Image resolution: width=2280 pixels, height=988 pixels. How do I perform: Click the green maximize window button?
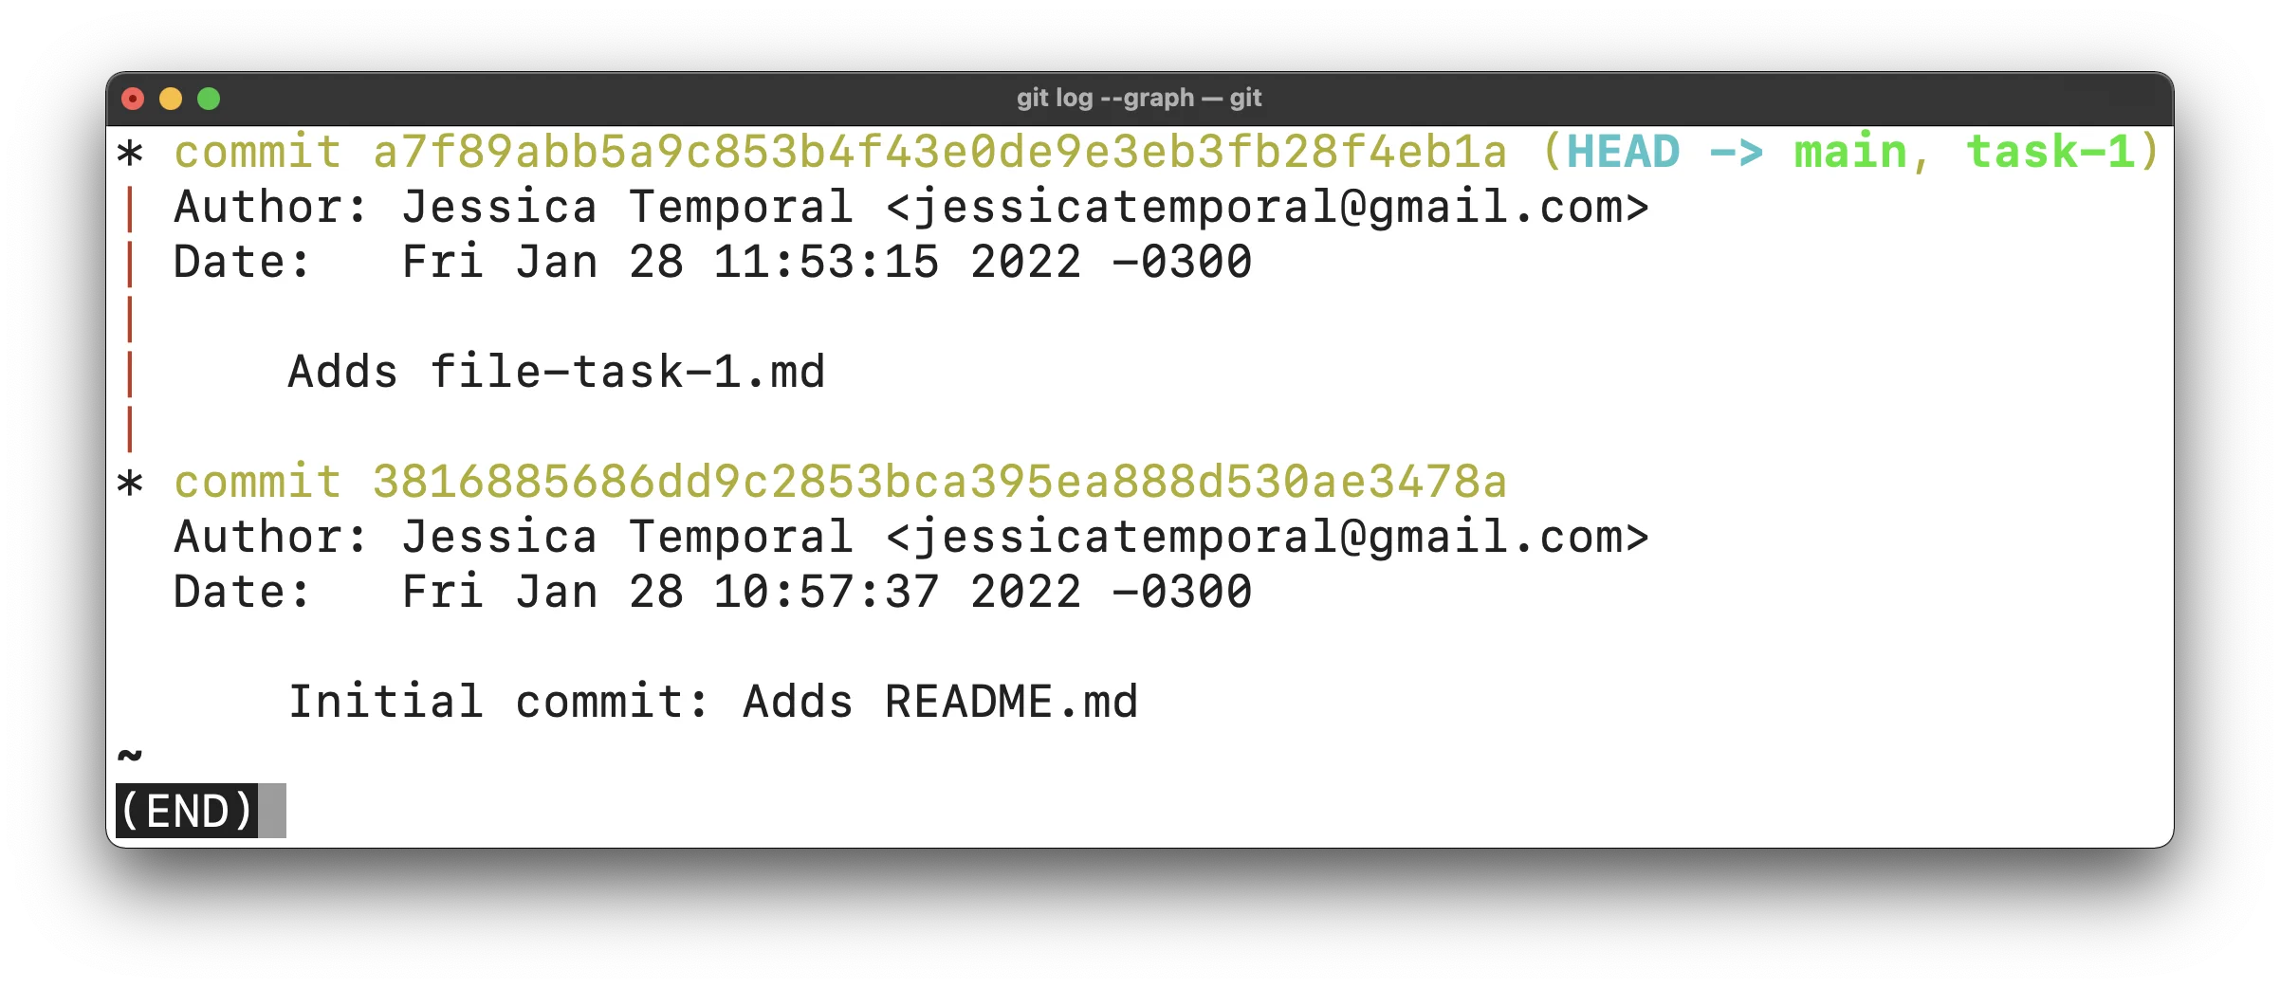tap(209, 99)
